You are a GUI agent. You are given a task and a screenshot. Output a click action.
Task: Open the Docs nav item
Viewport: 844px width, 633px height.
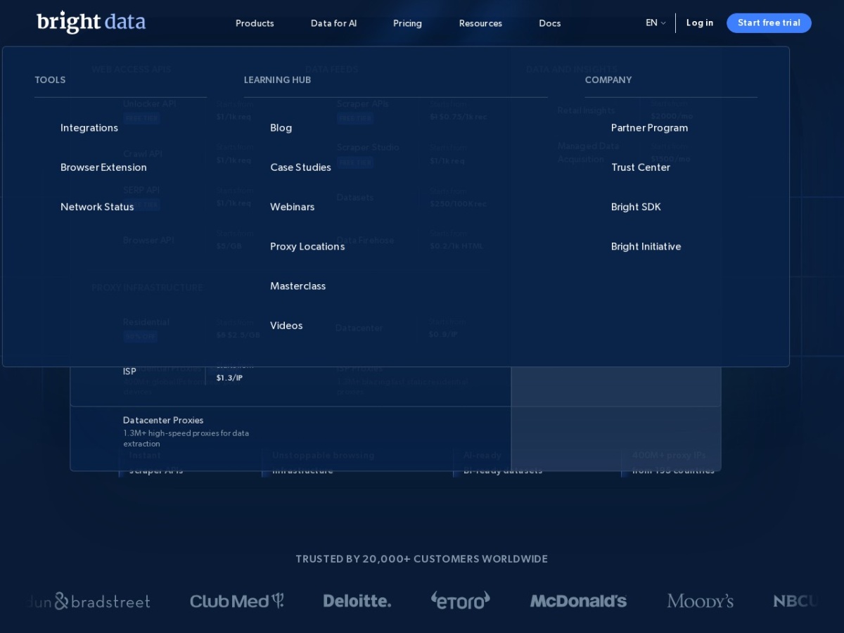point(550,23)
